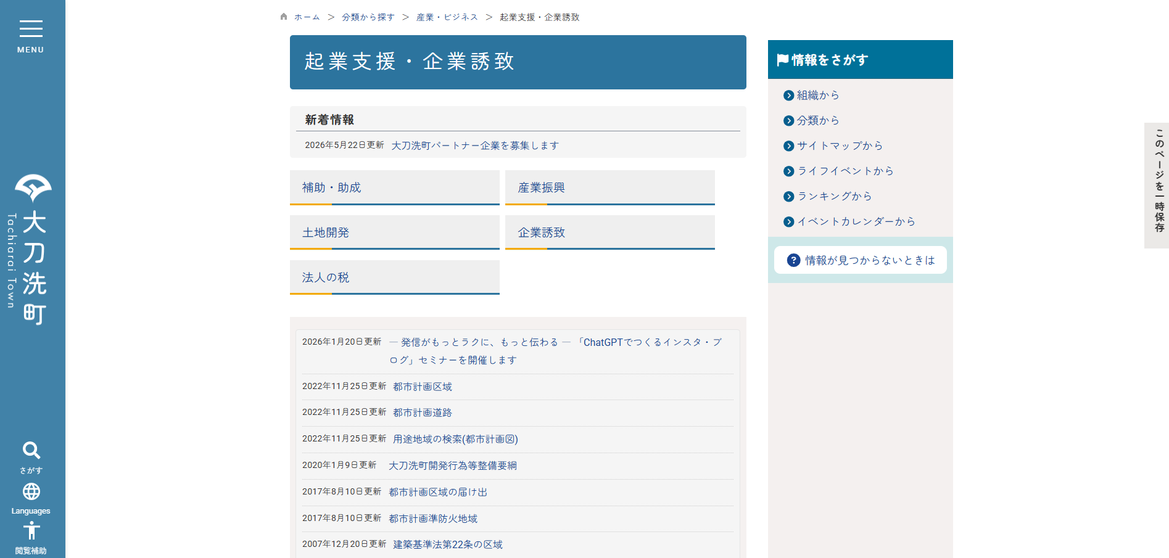
Task: Click arrow icon beside ランキングから
Action: (x=788, y=197)
